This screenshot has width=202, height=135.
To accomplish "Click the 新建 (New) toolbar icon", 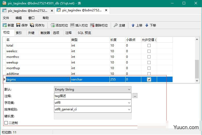I will (x=5, y=25).
